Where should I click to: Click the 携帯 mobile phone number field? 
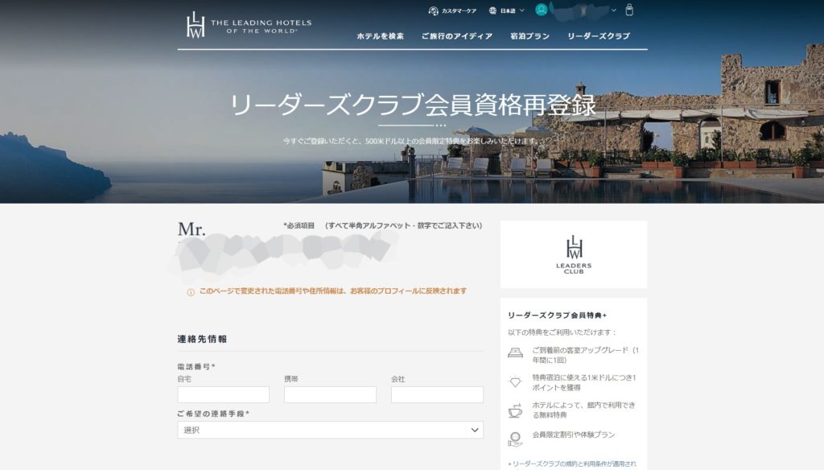(x=330, y=394)
